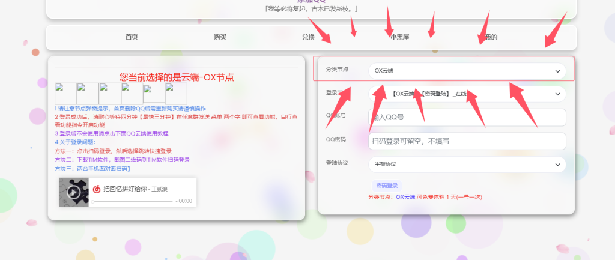Screen dimensions: 615x260
Task: Click notice line 2 登录成功后 请耐心等待四分钟
Action: 176,121
